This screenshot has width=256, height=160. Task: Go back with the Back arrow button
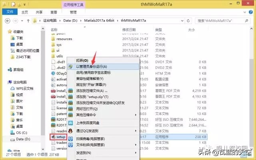8,21
